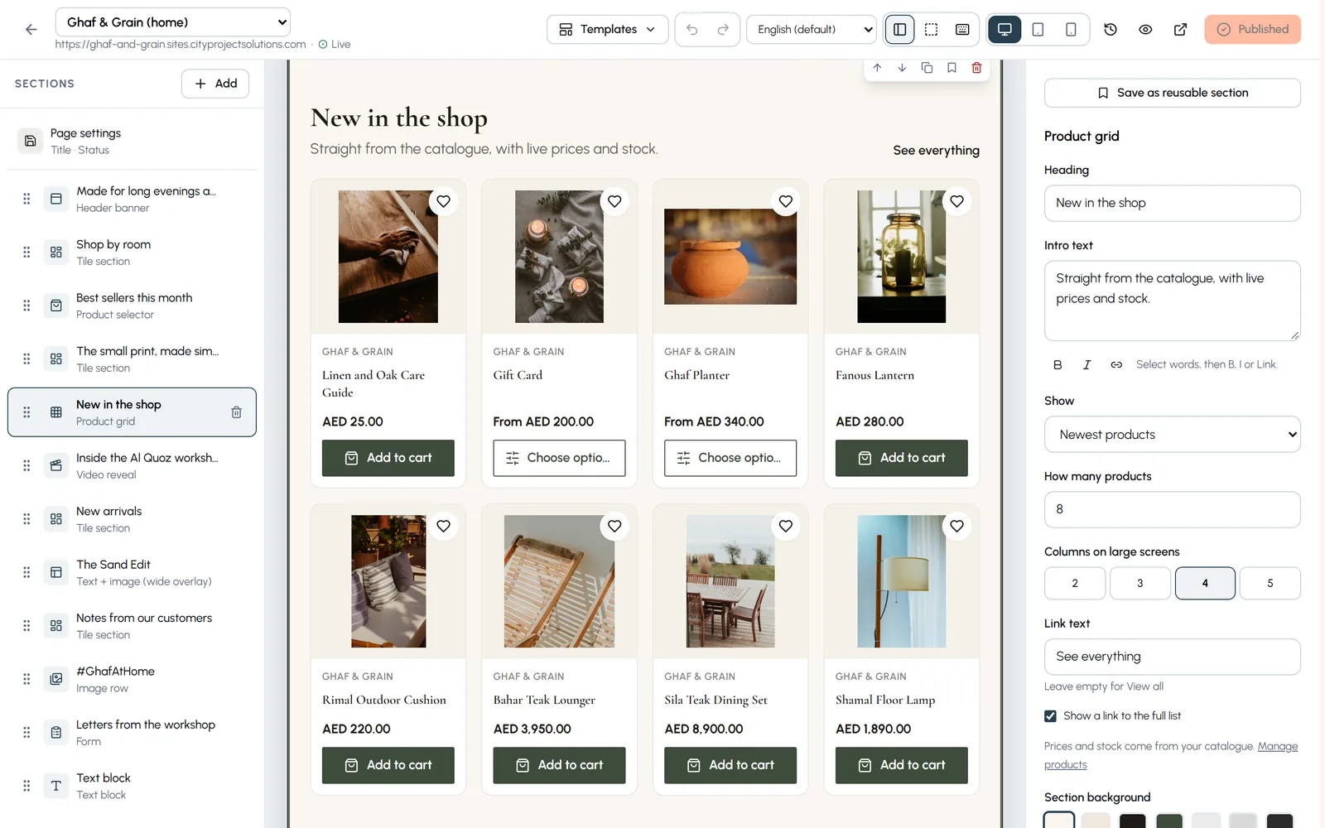1325x828 pixels.
Task: Open Page settings in sections list
Action: [x=132, y=141]
